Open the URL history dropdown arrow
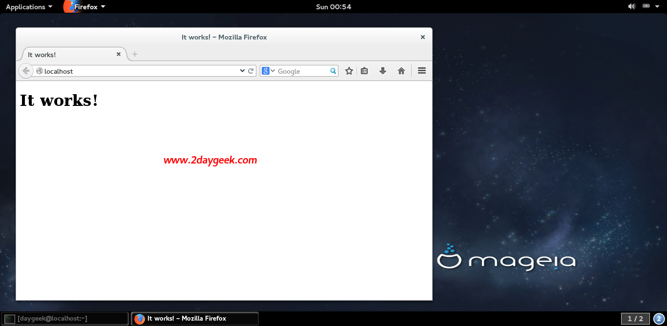Screen dimensions: 667x326 coord(242,71)
